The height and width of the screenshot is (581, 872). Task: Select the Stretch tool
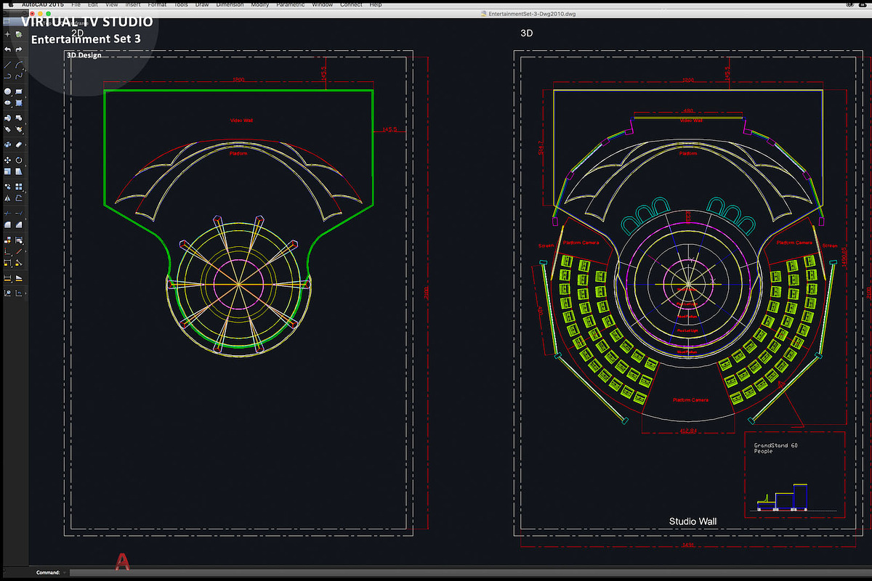pos(19,171)
